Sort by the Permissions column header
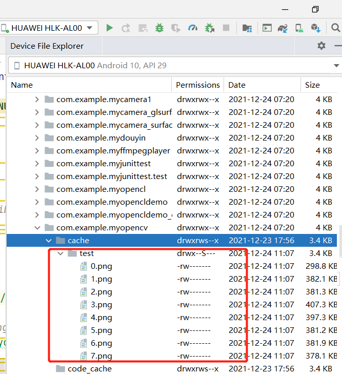Image resolution: width=342 pixels, height=374 pixels. click(198, 85)
